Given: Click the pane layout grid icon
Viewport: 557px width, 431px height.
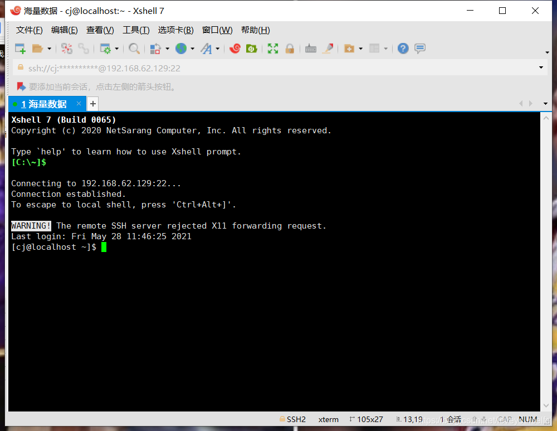Looking at the screenshot, I should coord(374,49).
